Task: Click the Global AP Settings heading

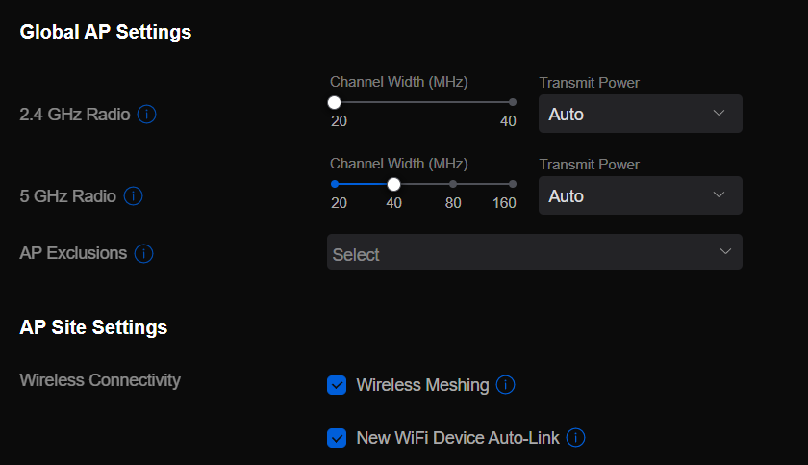Action: [x=106, y=32]
